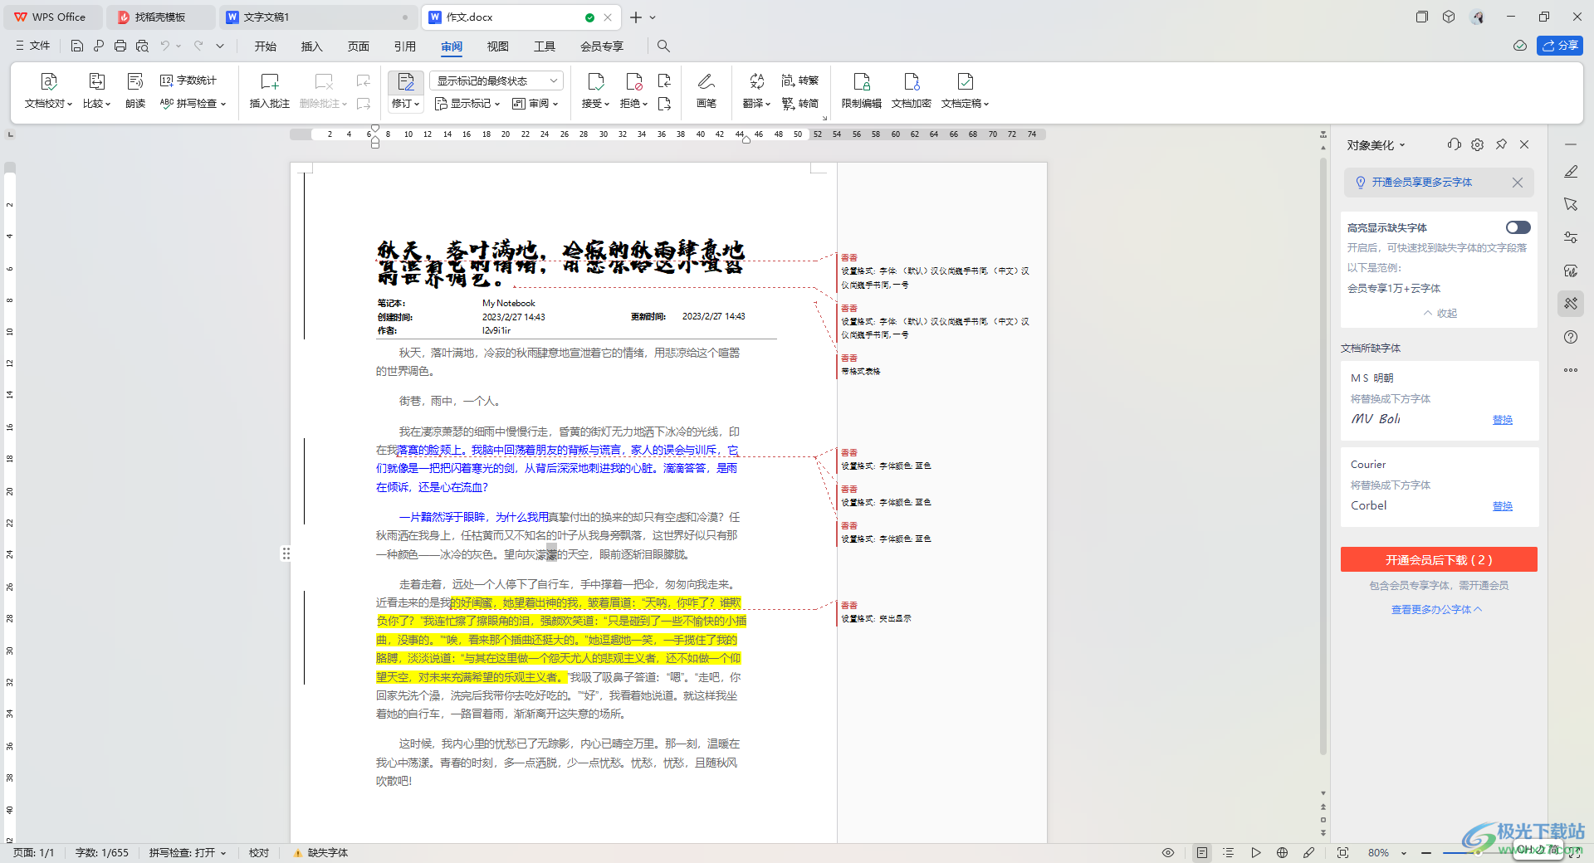
Task: Expand quick access toolbar customize arrow
Action: click(x=220, y=46)
